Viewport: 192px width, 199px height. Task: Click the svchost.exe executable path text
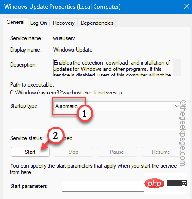pos(66,93)
